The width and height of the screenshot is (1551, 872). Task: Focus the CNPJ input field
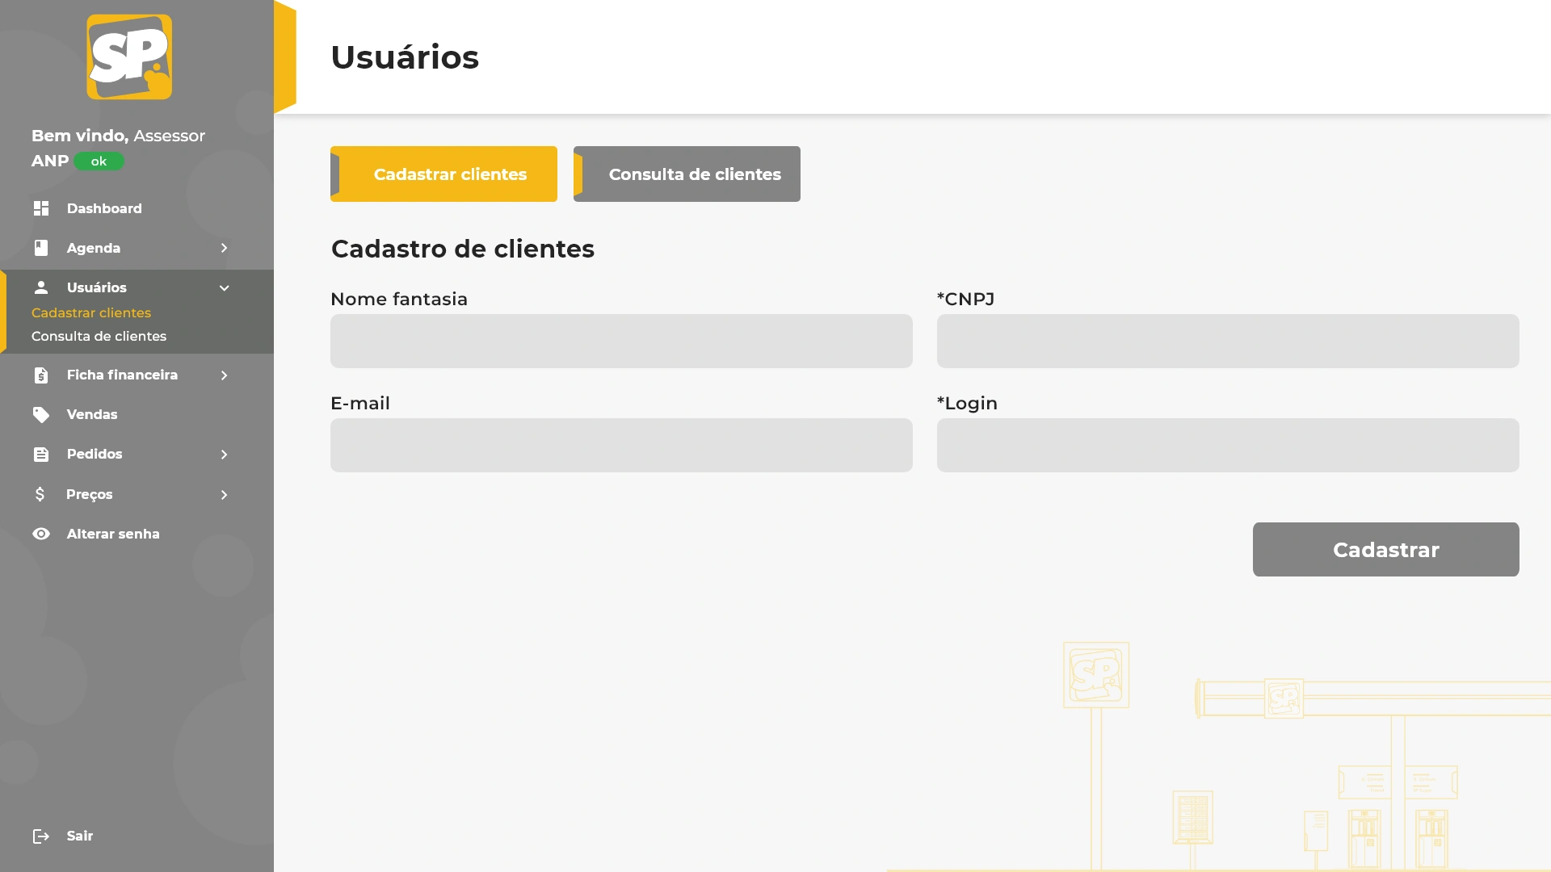1227,342
